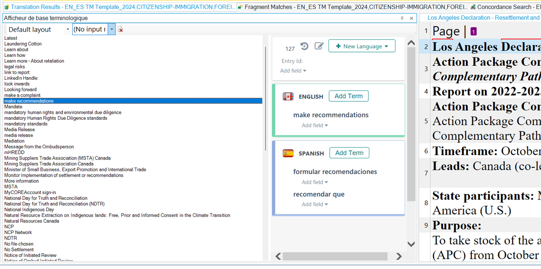Click the Canadian flag icon for English
This screenshot has height=269, width=541.
click(x=288, y=96)
